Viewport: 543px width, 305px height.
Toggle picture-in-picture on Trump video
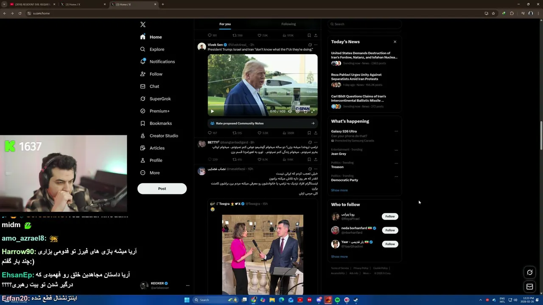(x=305, y=111)
